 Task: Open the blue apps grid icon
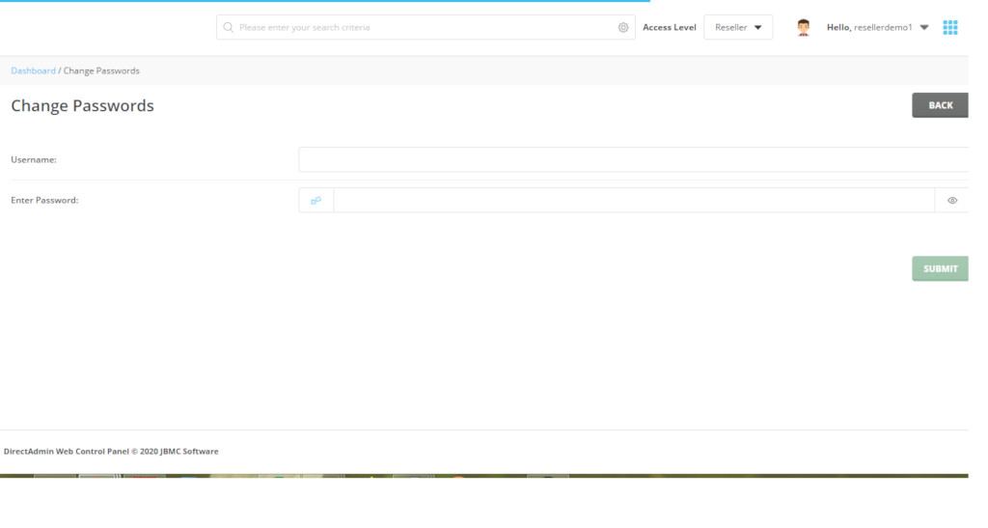[949, 27]
